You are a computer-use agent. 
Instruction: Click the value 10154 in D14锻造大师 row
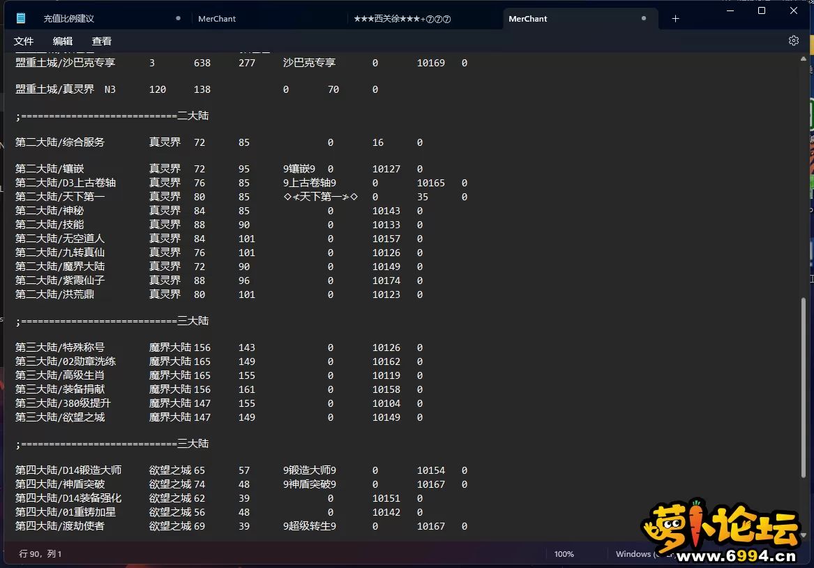(431, 470)
